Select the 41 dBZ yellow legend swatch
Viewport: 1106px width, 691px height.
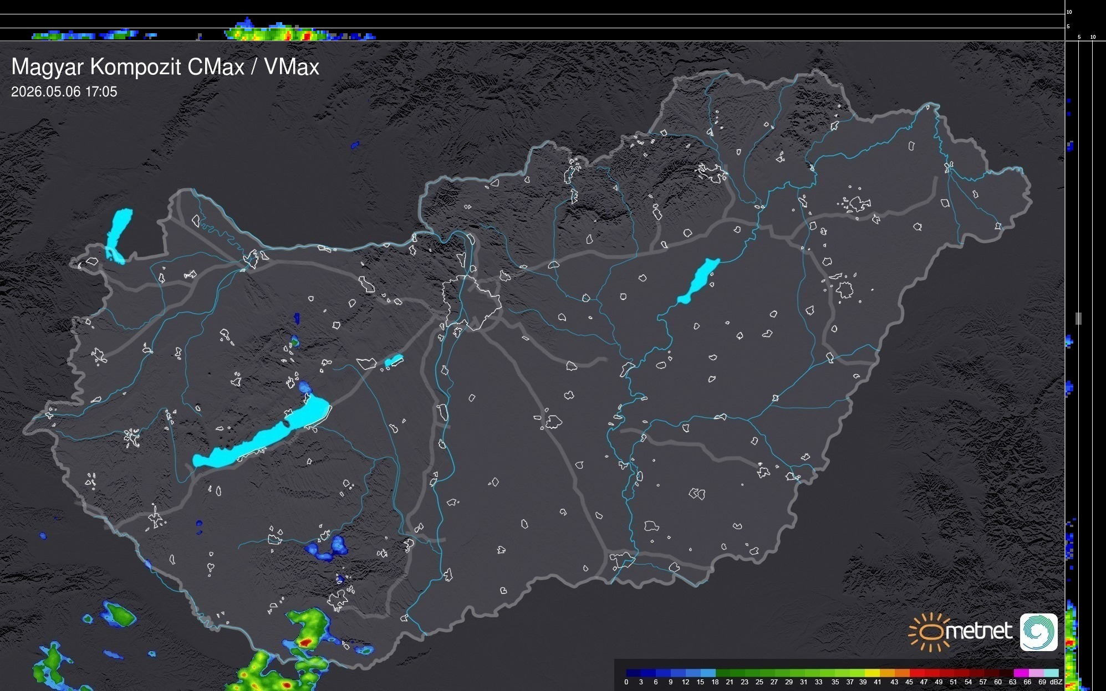(872, 673)
